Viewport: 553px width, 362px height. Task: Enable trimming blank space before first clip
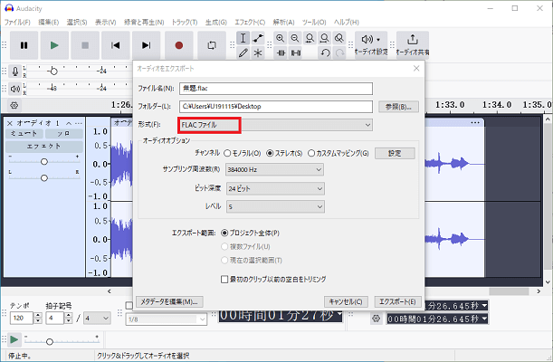[x=224, y=279]
